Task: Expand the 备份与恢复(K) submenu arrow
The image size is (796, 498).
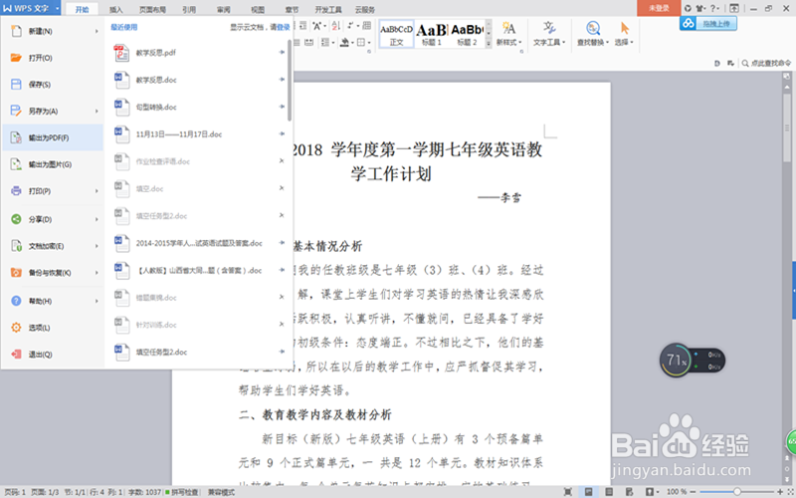Action: coord(97,272)
